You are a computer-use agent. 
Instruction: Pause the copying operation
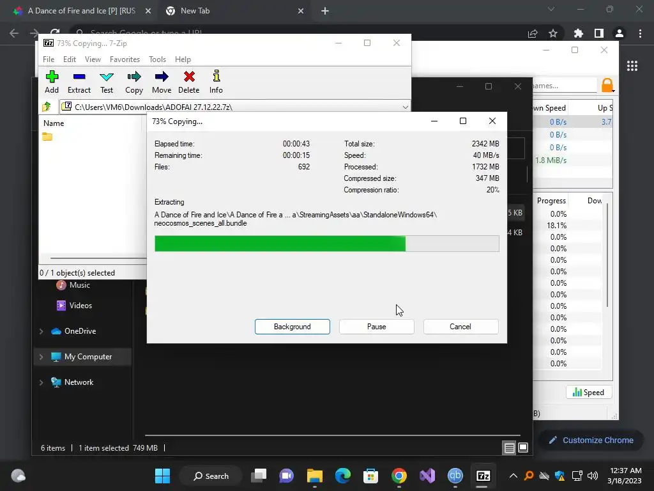point(377,327)
